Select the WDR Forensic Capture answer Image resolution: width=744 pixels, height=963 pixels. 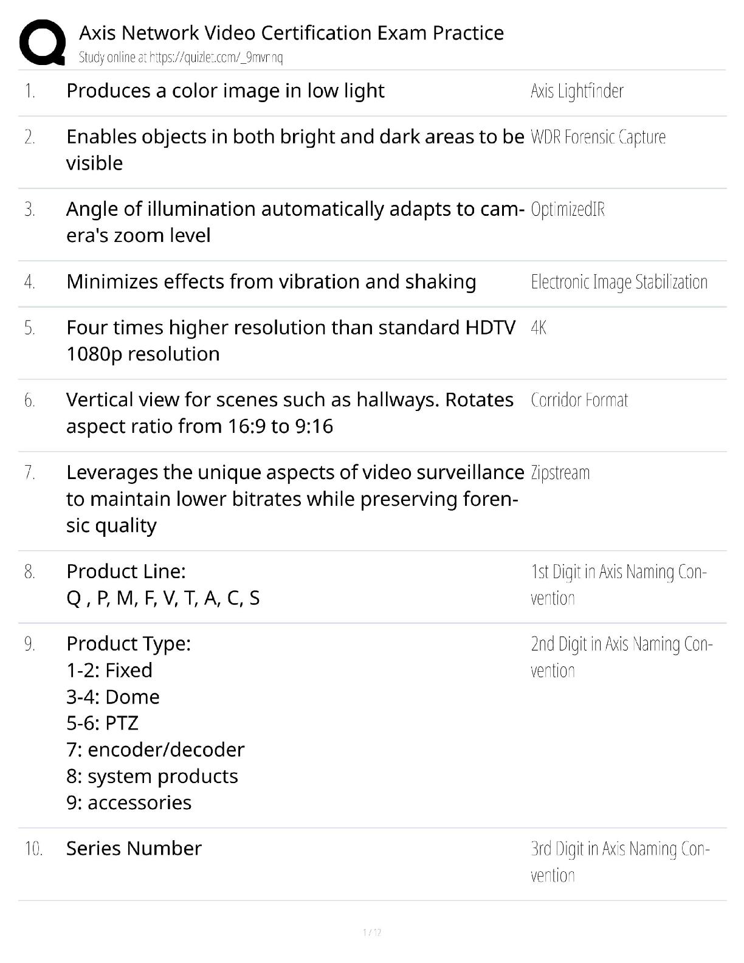click(x=598, y=137)
